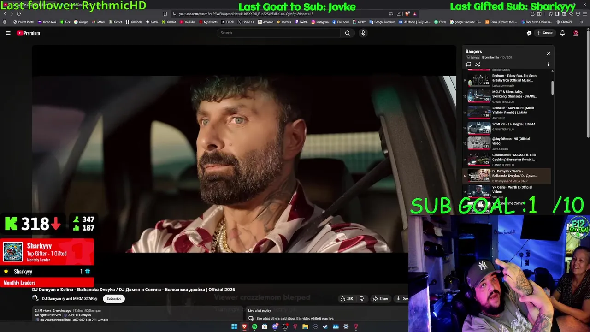
Task: Toggle playlist shuffle in Bangers panel
Action: coord(478,65)
